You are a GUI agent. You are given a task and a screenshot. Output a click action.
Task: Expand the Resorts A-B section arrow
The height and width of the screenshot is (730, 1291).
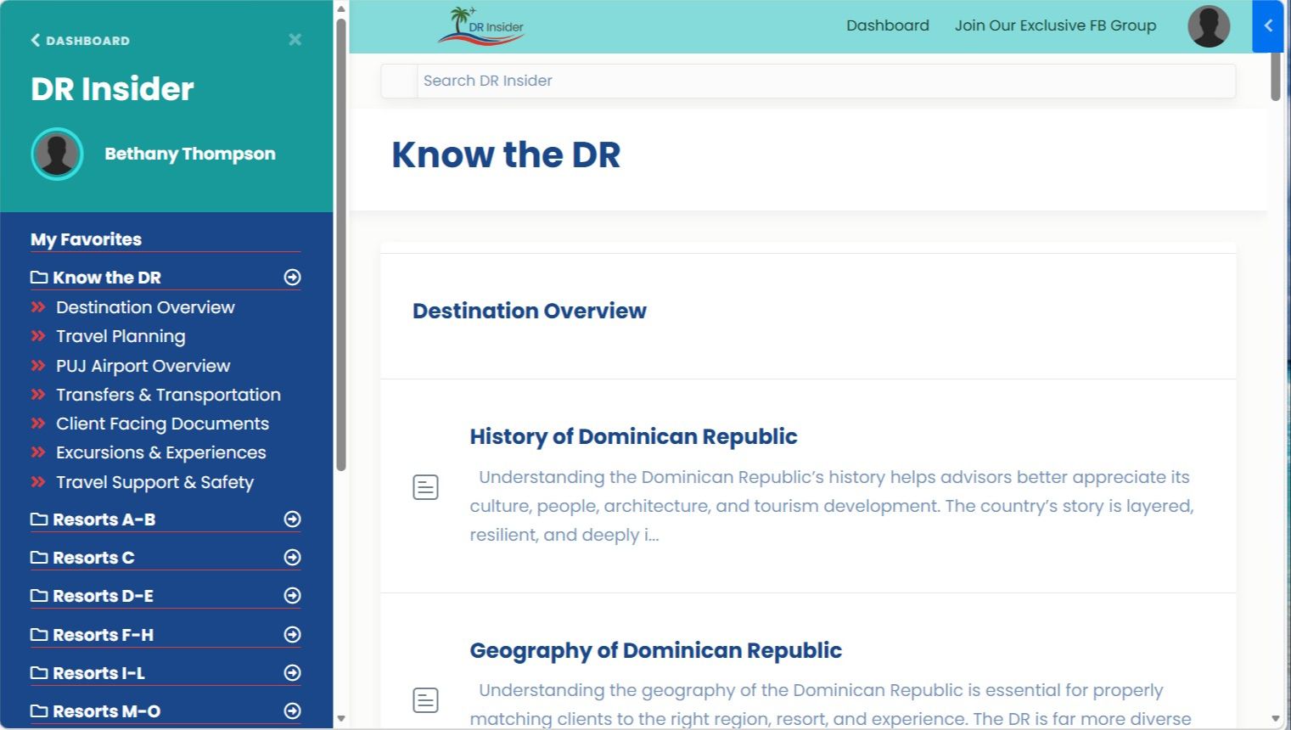pyautogui.click(x=292, y=519)
